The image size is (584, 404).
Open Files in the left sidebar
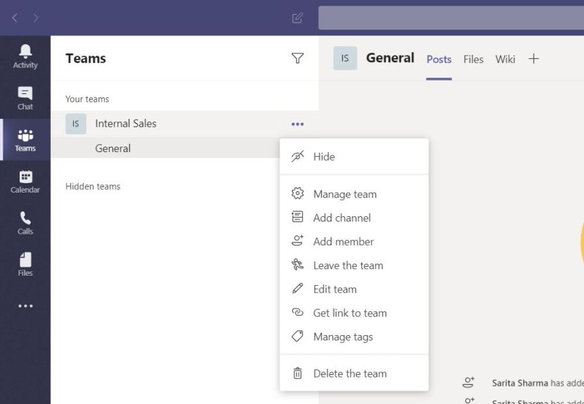pos(25,264)
